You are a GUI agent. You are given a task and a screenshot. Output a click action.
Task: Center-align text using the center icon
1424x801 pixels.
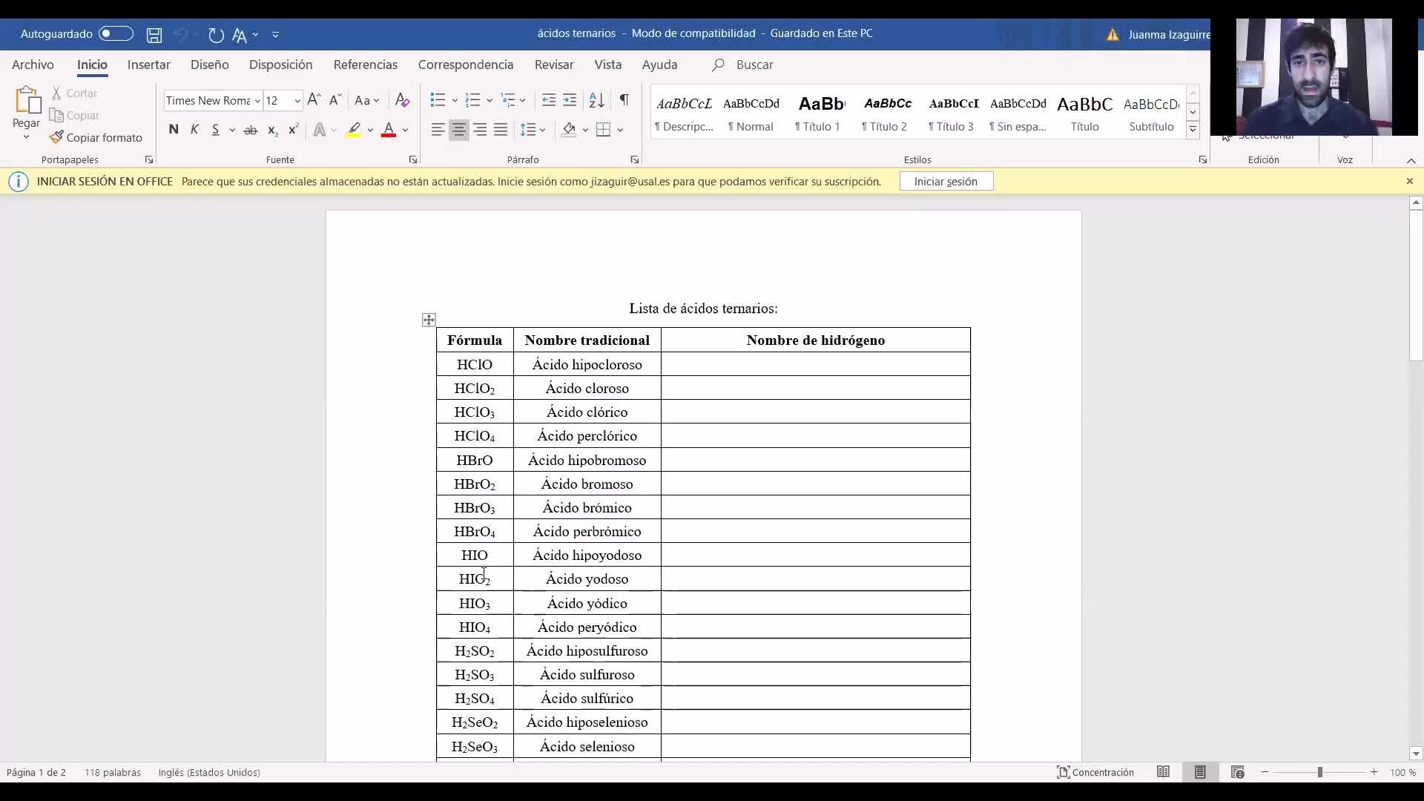point(459,130)
